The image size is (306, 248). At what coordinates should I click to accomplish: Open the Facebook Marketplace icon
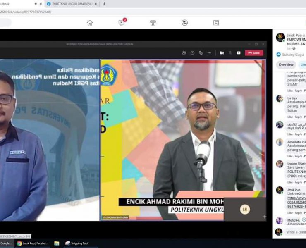point(153,23)
